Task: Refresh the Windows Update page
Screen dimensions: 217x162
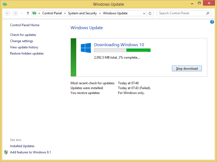Action: (x=150, y=13)
